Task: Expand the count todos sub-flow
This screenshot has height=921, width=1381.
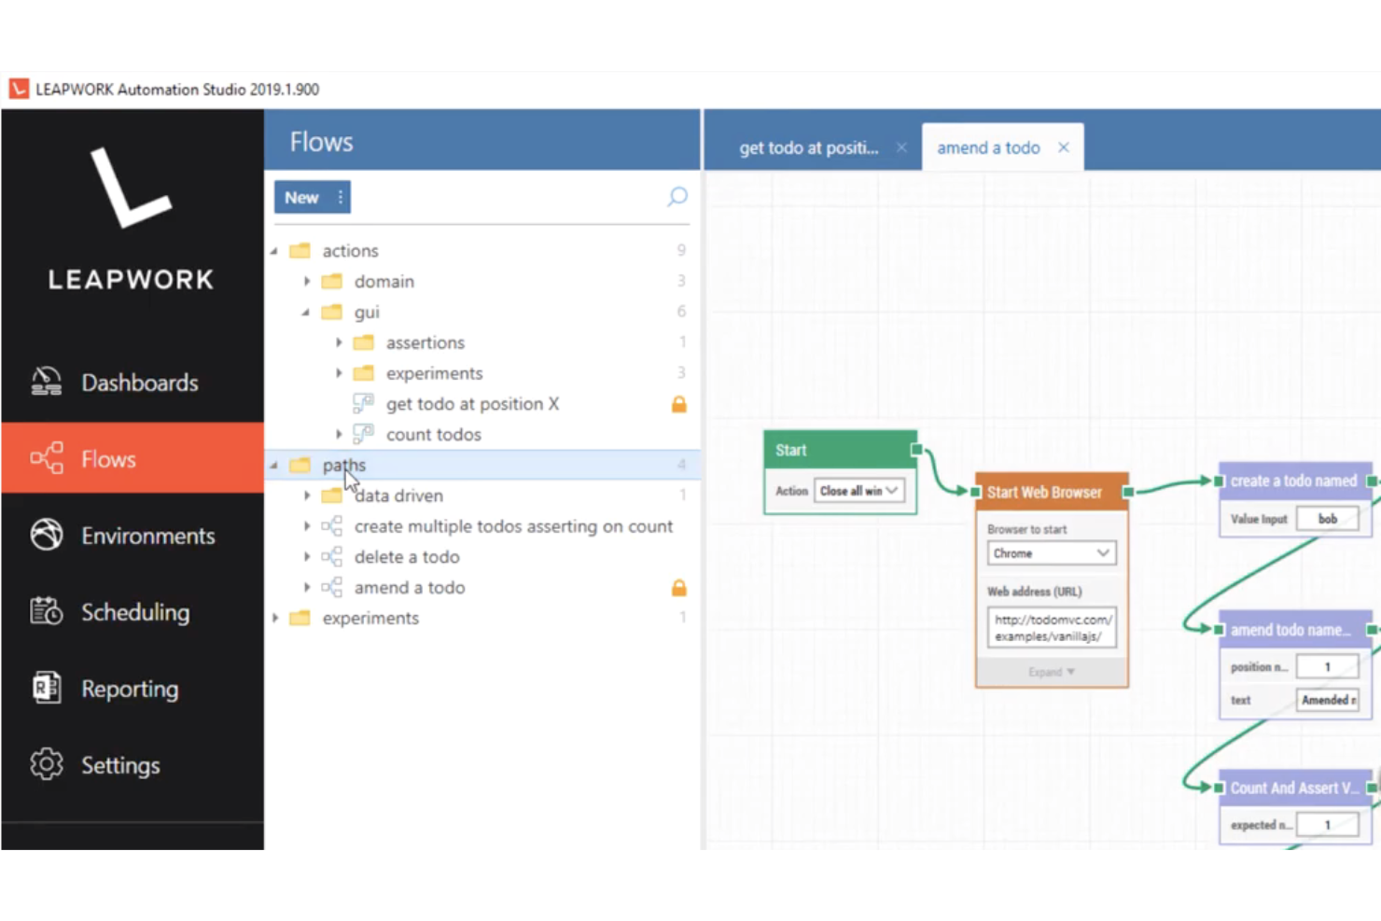Action: pos(339,434)
